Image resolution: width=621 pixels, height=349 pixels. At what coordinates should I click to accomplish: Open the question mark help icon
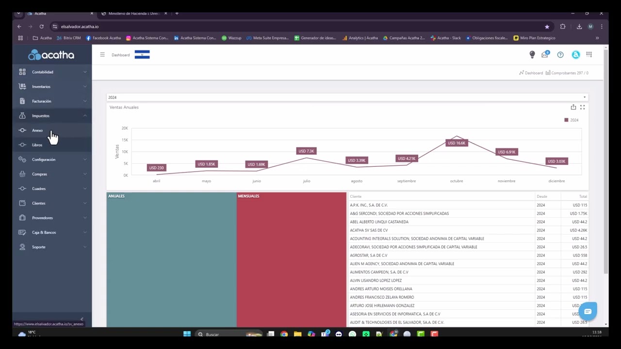560,55
